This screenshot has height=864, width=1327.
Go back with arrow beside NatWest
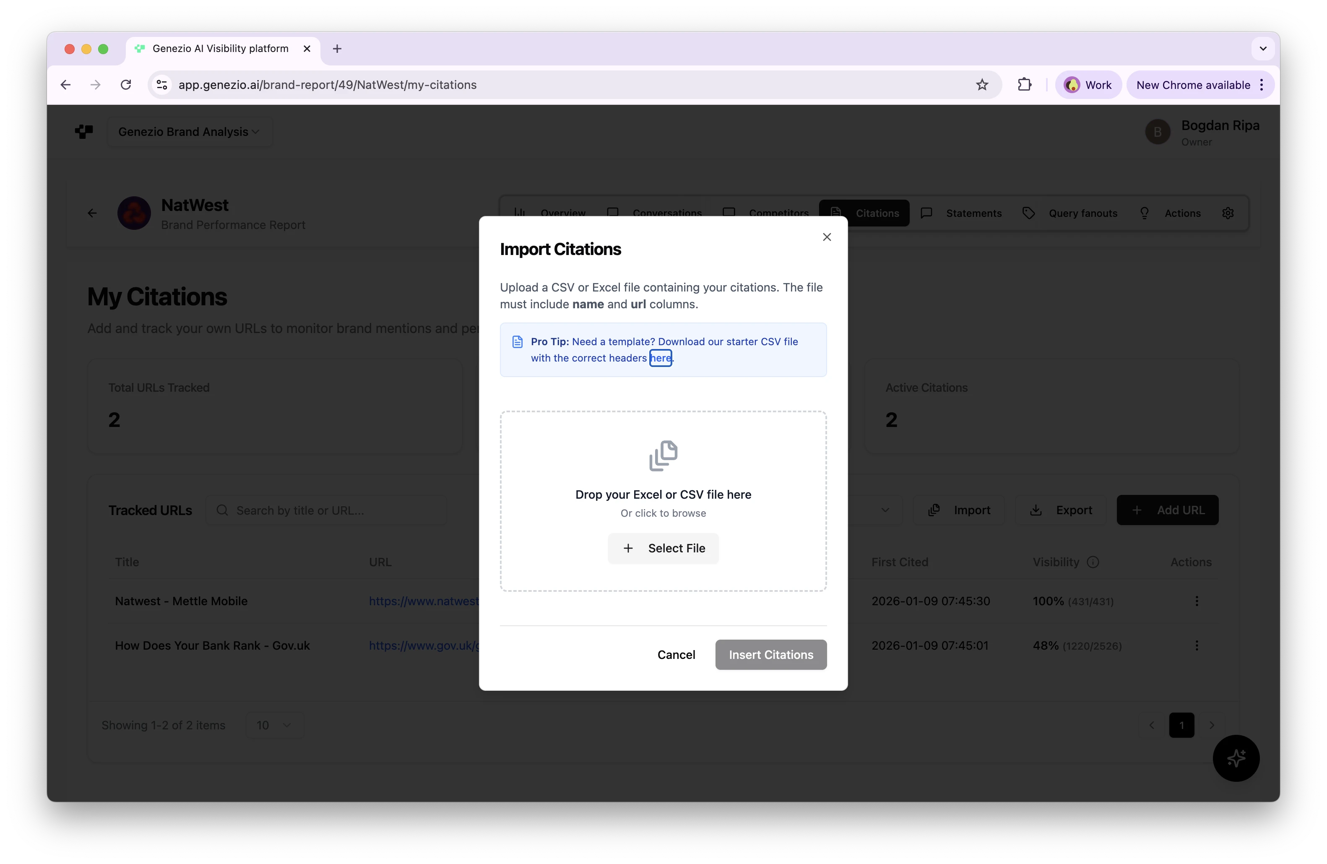tap(93, 213)
